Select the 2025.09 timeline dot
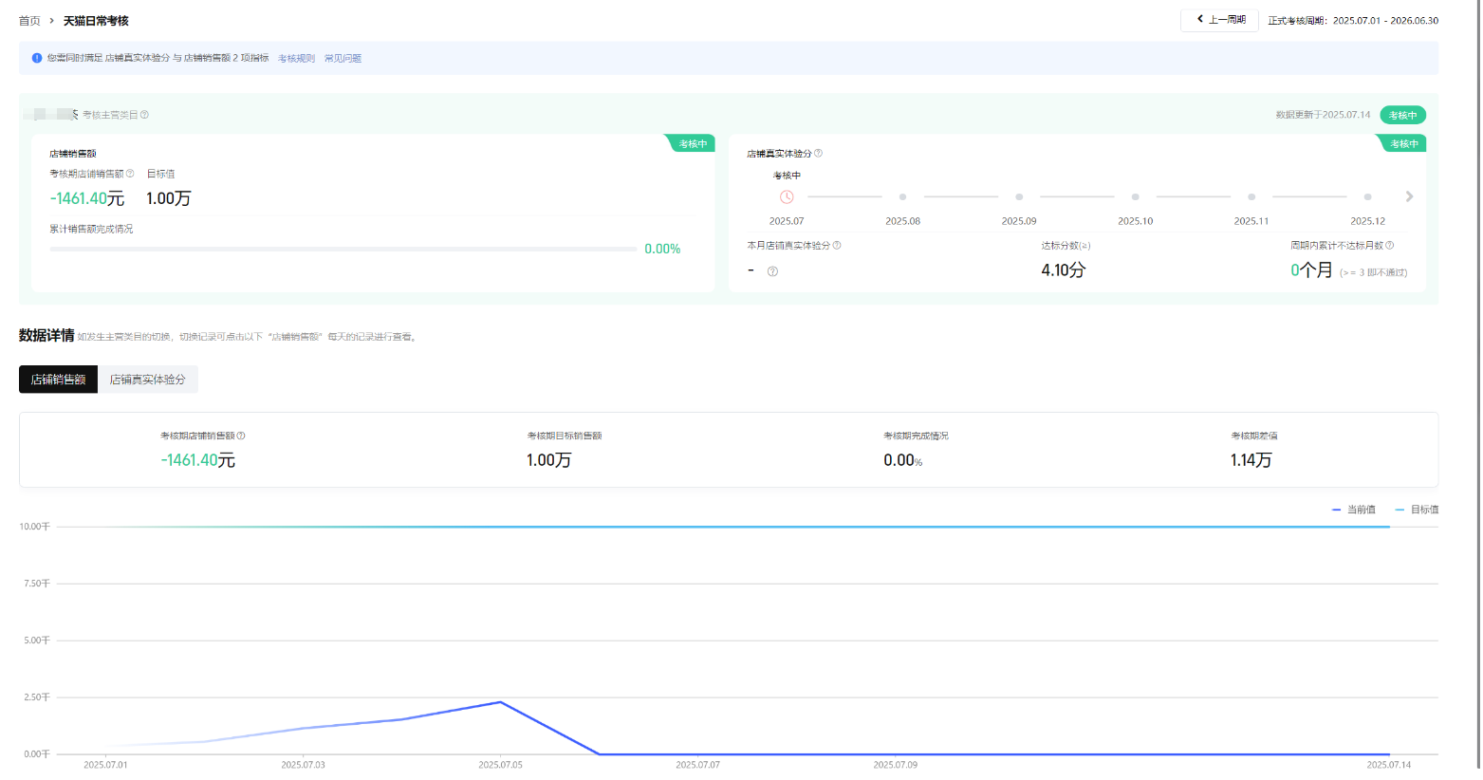The width and height of the screenshot is (1483, 780). point(1019,197)
